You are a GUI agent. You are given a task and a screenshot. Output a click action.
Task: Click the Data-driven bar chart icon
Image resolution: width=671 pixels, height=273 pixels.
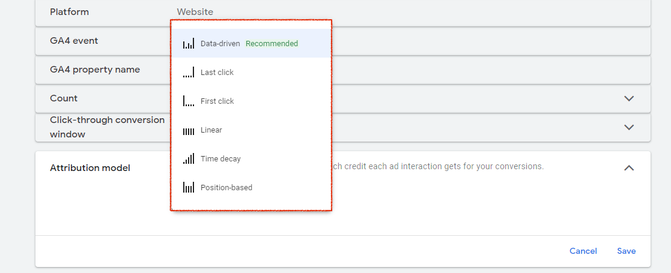pos(188,44)
